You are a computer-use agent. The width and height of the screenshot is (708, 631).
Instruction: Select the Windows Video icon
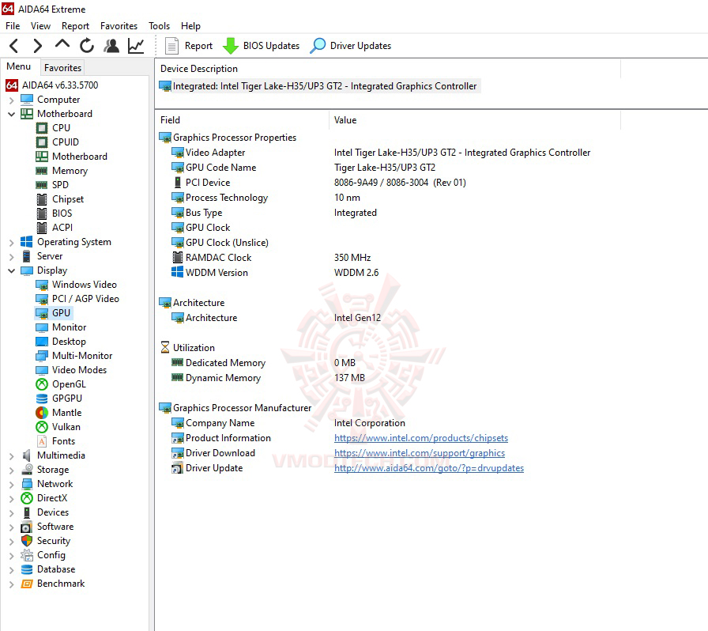(x=42, y=285)
